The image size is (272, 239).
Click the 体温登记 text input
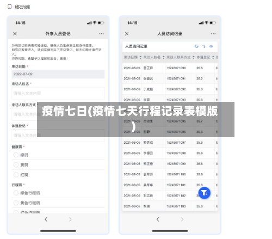point(58,136)
